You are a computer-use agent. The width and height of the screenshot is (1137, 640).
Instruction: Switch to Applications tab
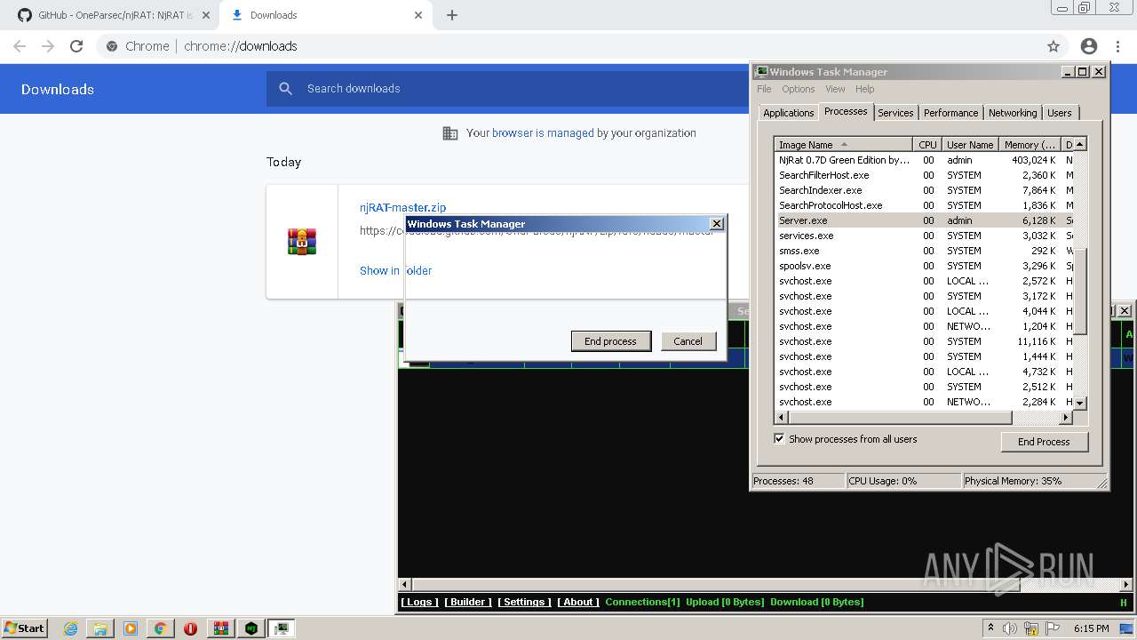point(789,113)
